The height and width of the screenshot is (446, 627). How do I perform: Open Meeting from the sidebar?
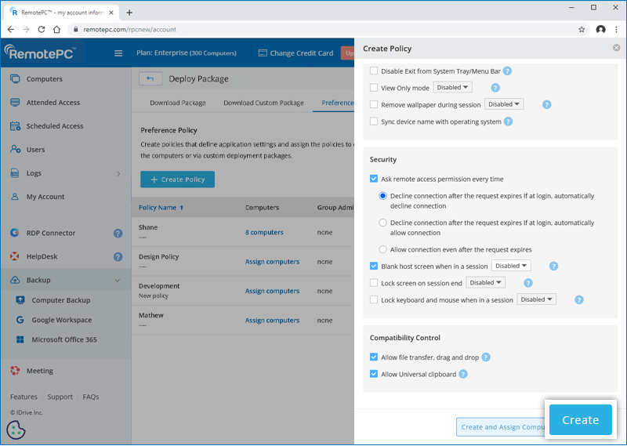pos(40,371)
